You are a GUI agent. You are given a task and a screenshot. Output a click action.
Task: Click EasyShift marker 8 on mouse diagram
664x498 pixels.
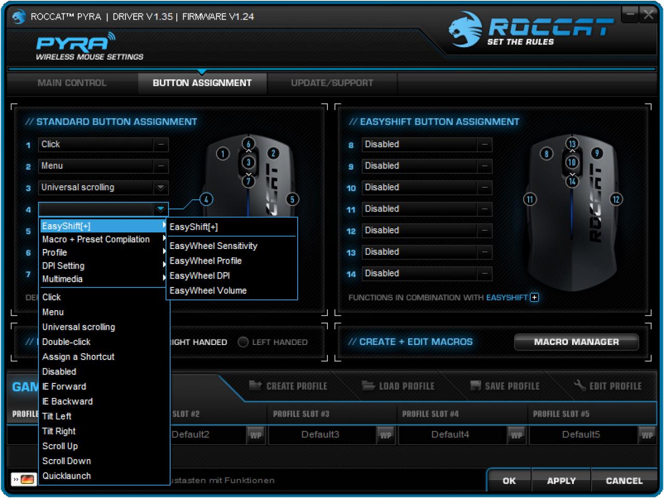click(546, 154)
